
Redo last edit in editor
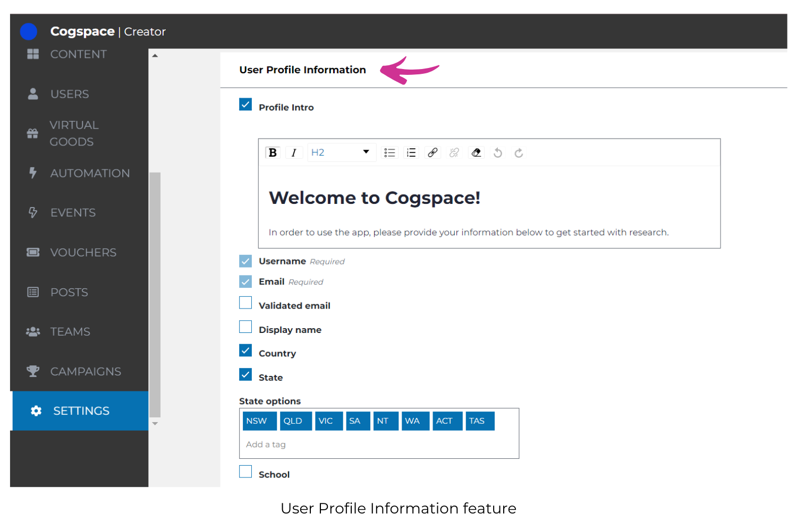click(x=519, y=153)
